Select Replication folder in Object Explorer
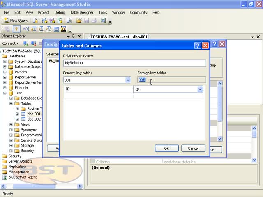 (17, 167)
